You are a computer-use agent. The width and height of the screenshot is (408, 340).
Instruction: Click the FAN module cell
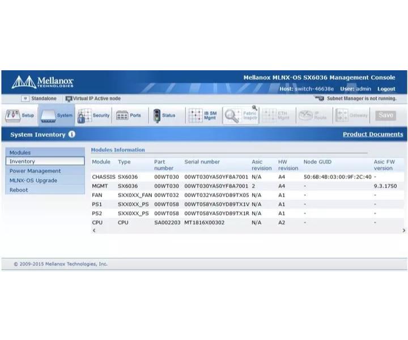tap(97, 195)
